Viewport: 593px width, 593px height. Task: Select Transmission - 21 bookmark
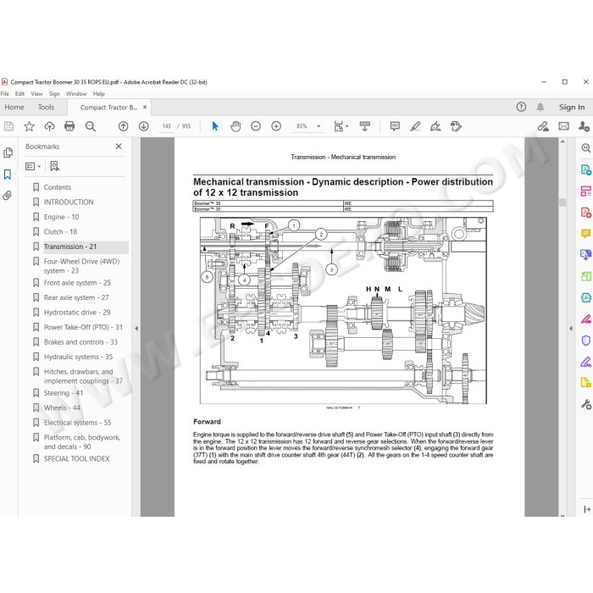70,247
